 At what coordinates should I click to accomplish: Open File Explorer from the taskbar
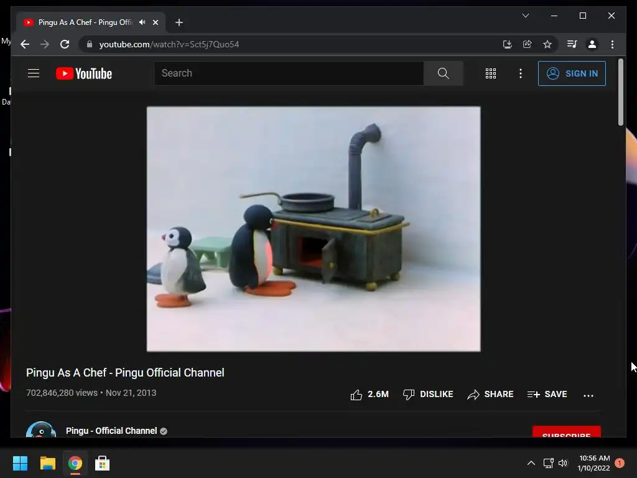(x=47, y=463)
